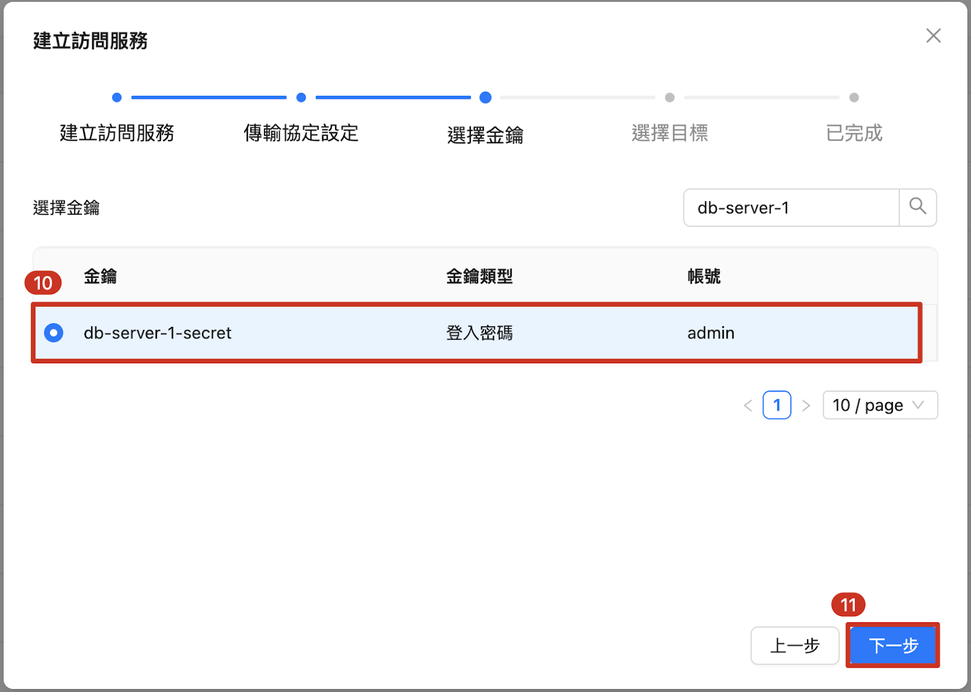Select the db-server-1-secret radio button
This screenshot has height=692, width=971.
pos(54,333)
